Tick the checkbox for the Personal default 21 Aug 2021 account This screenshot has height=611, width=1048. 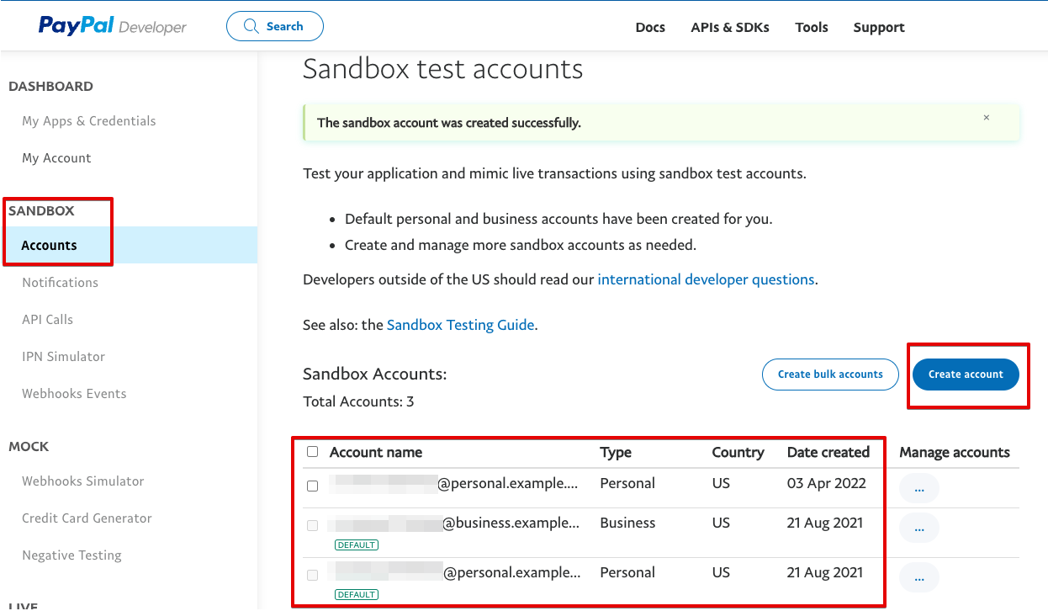[x=313, y=576]
